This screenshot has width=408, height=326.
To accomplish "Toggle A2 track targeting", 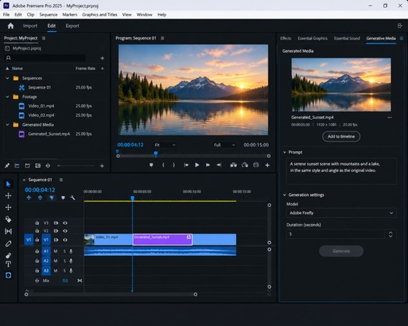I will tap(46, 261).
